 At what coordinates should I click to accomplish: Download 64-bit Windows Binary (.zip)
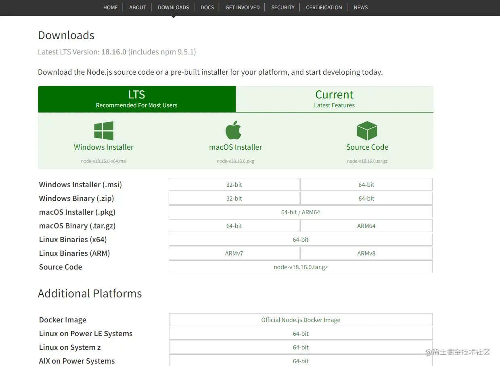(366, 198)
